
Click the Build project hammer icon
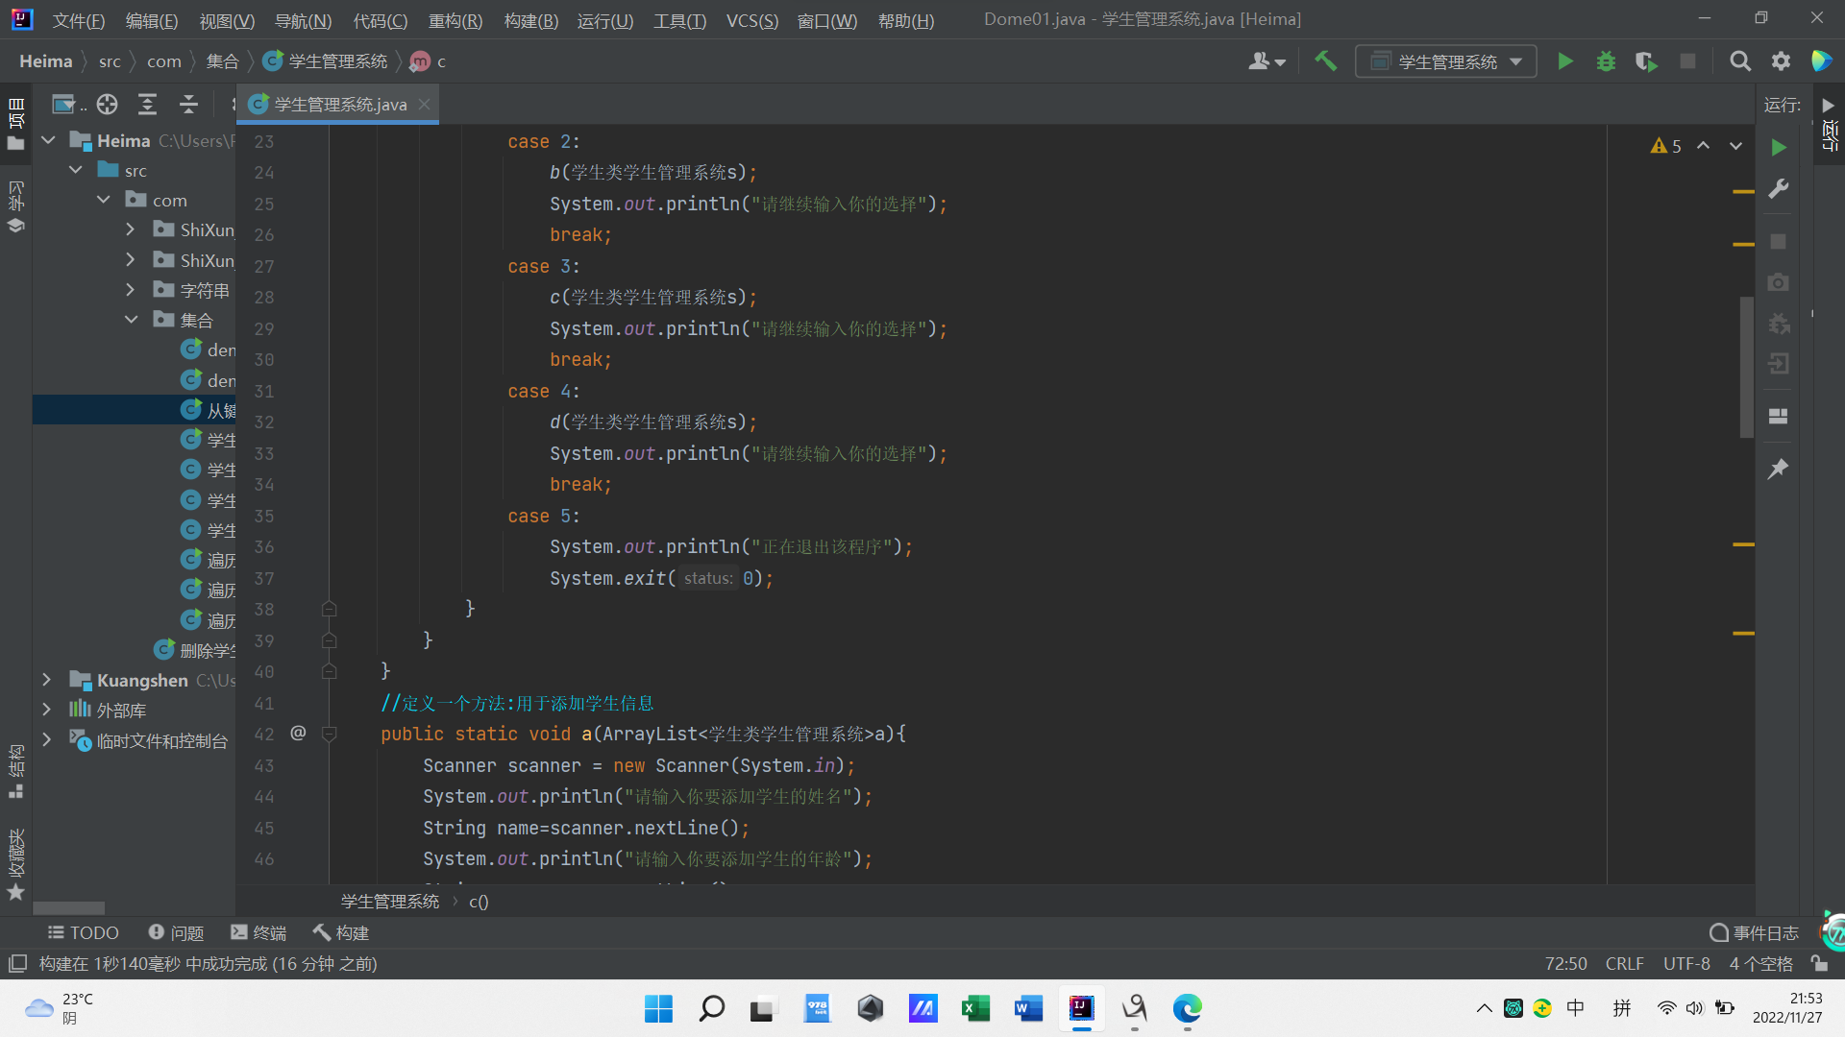click(x=1326, y=61)
